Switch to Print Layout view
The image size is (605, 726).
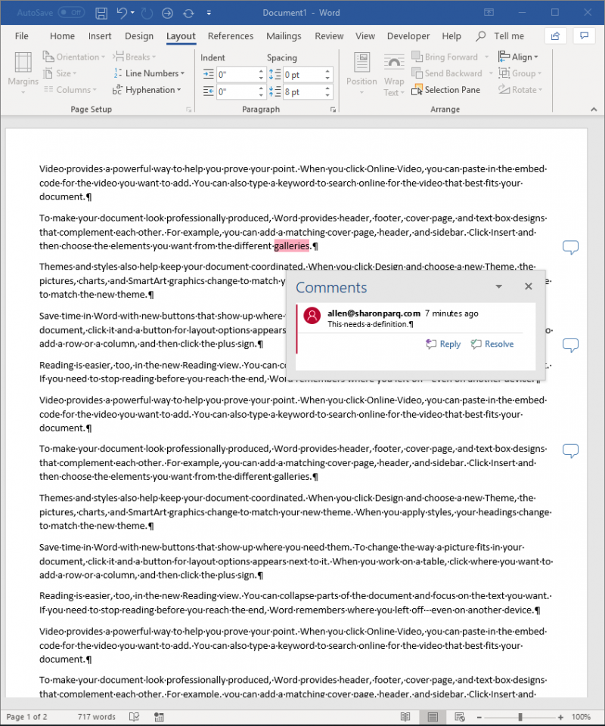(x=433, y=717)
